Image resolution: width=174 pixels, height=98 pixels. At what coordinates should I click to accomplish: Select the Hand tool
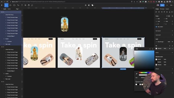29,5
